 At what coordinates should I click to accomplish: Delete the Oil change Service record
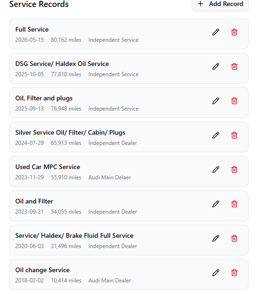(x=234, y=273)
